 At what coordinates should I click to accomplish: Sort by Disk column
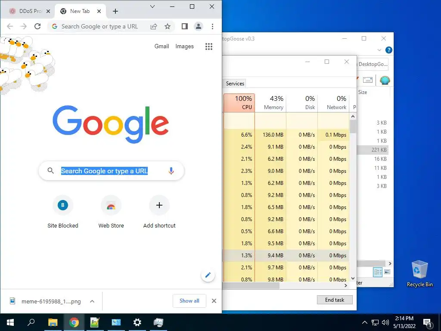coord(302,103)
